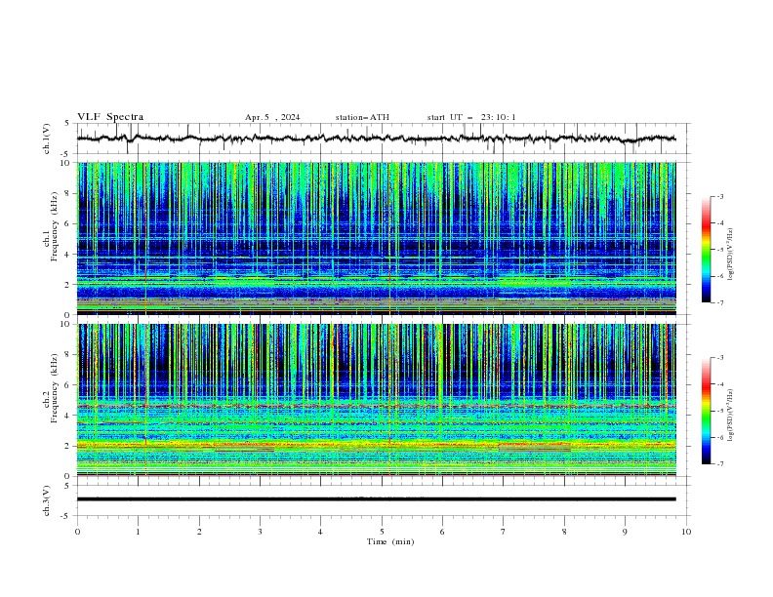773x597 pixels.
Task: Select the date text "Apr. 5 , 2024"
Action: pyautogui.click(x=272, y=117)
